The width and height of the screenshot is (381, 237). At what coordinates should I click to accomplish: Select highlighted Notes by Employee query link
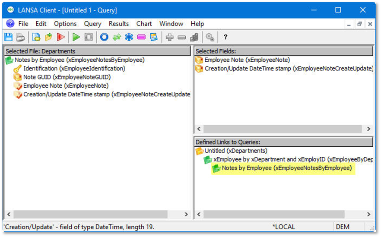[287, 168]
